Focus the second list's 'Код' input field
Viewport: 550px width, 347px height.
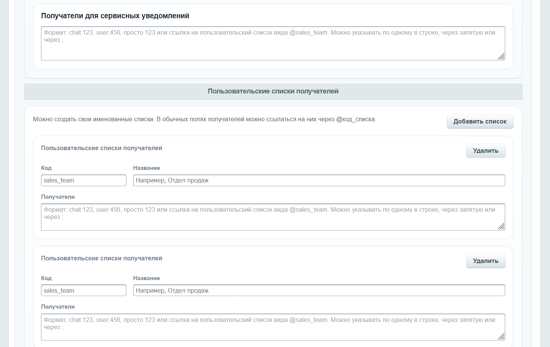(84, 290)
